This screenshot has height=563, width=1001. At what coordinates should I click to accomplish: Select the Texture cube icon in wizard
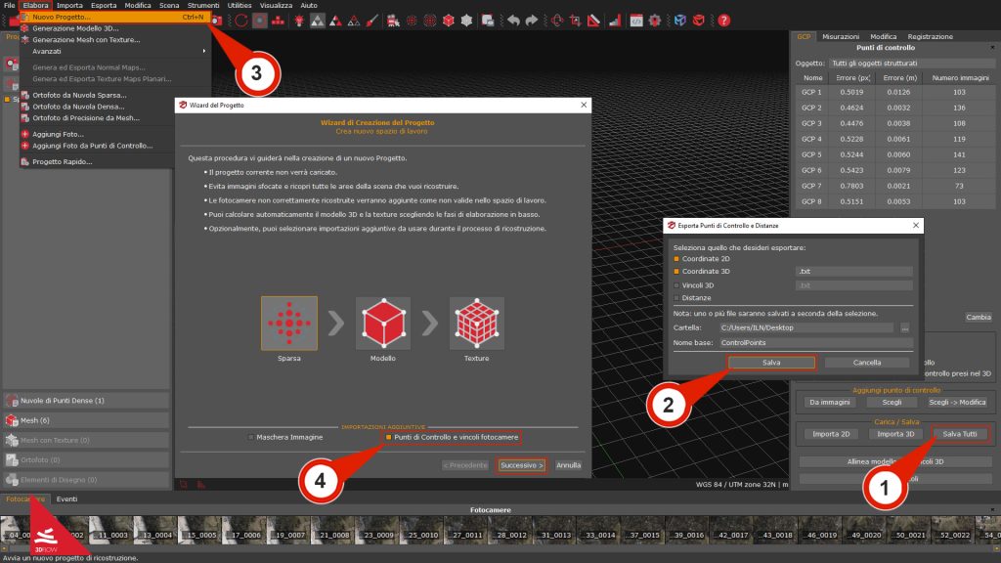pos(477,323)
